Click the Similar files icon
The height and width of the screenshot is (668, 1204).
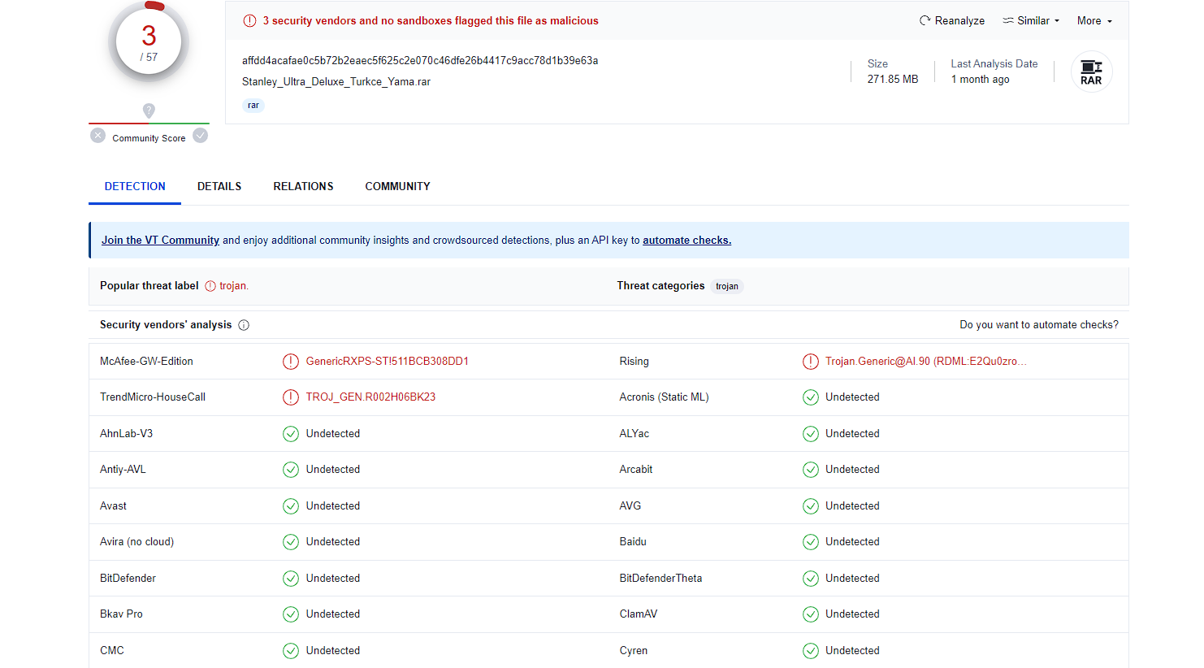tap(1008, 20)
